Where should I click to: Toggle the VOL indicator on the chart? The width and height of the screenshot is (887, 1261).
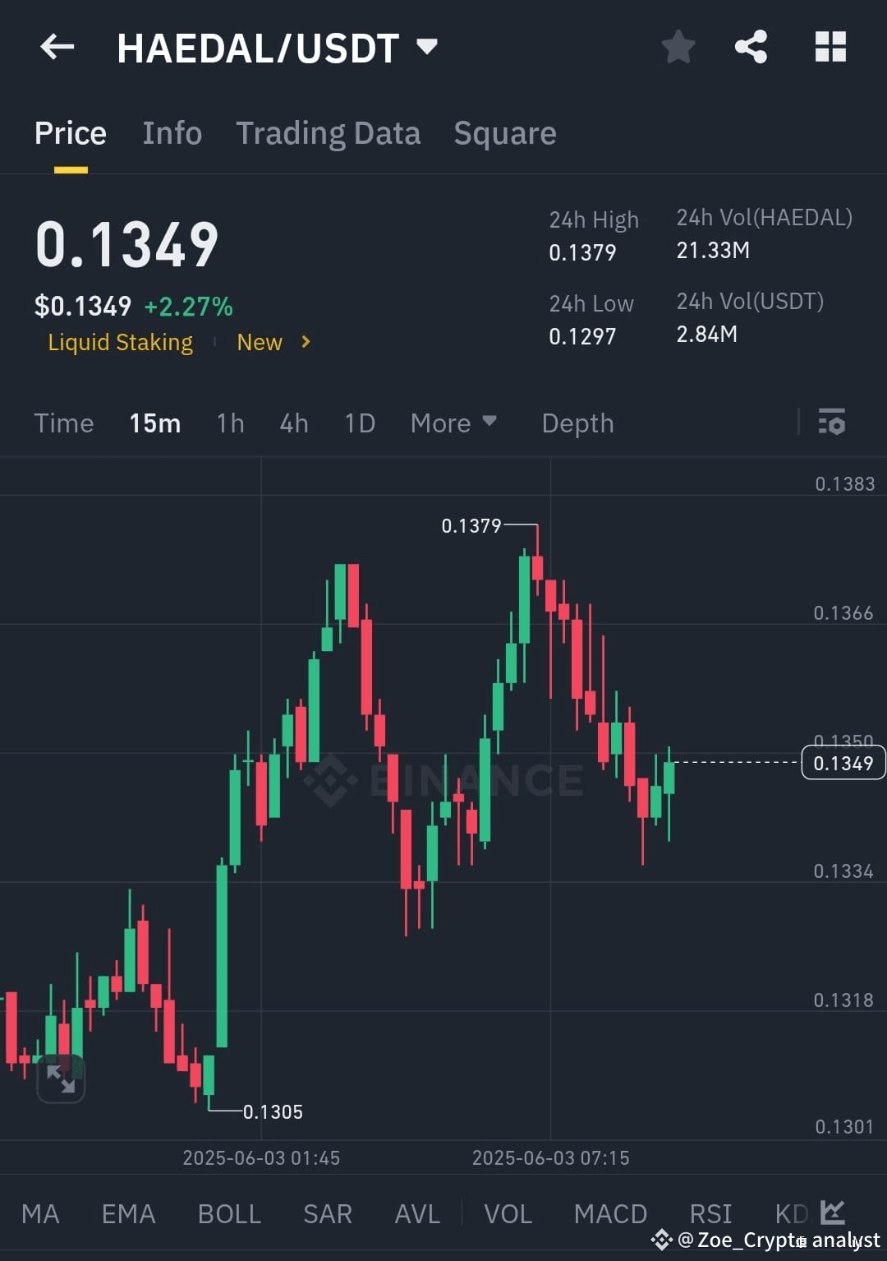tap(508, 1213)
